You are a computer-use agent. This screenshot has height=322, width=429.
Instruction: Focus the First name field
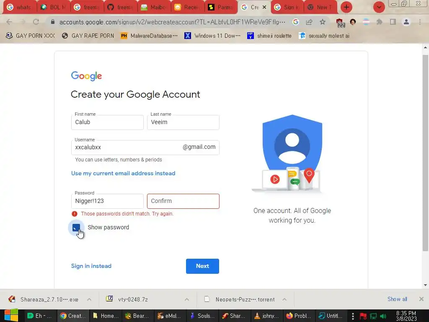[107, 122]
